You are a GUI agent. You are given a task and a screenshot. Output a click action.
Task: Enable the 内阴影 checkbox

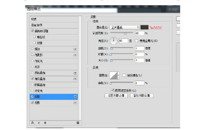pos(32,55)
